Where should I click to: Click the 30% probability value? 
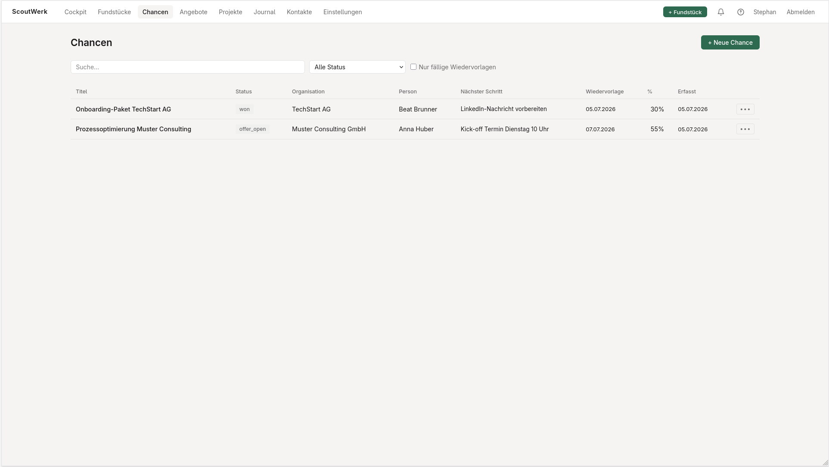(657, 109)
